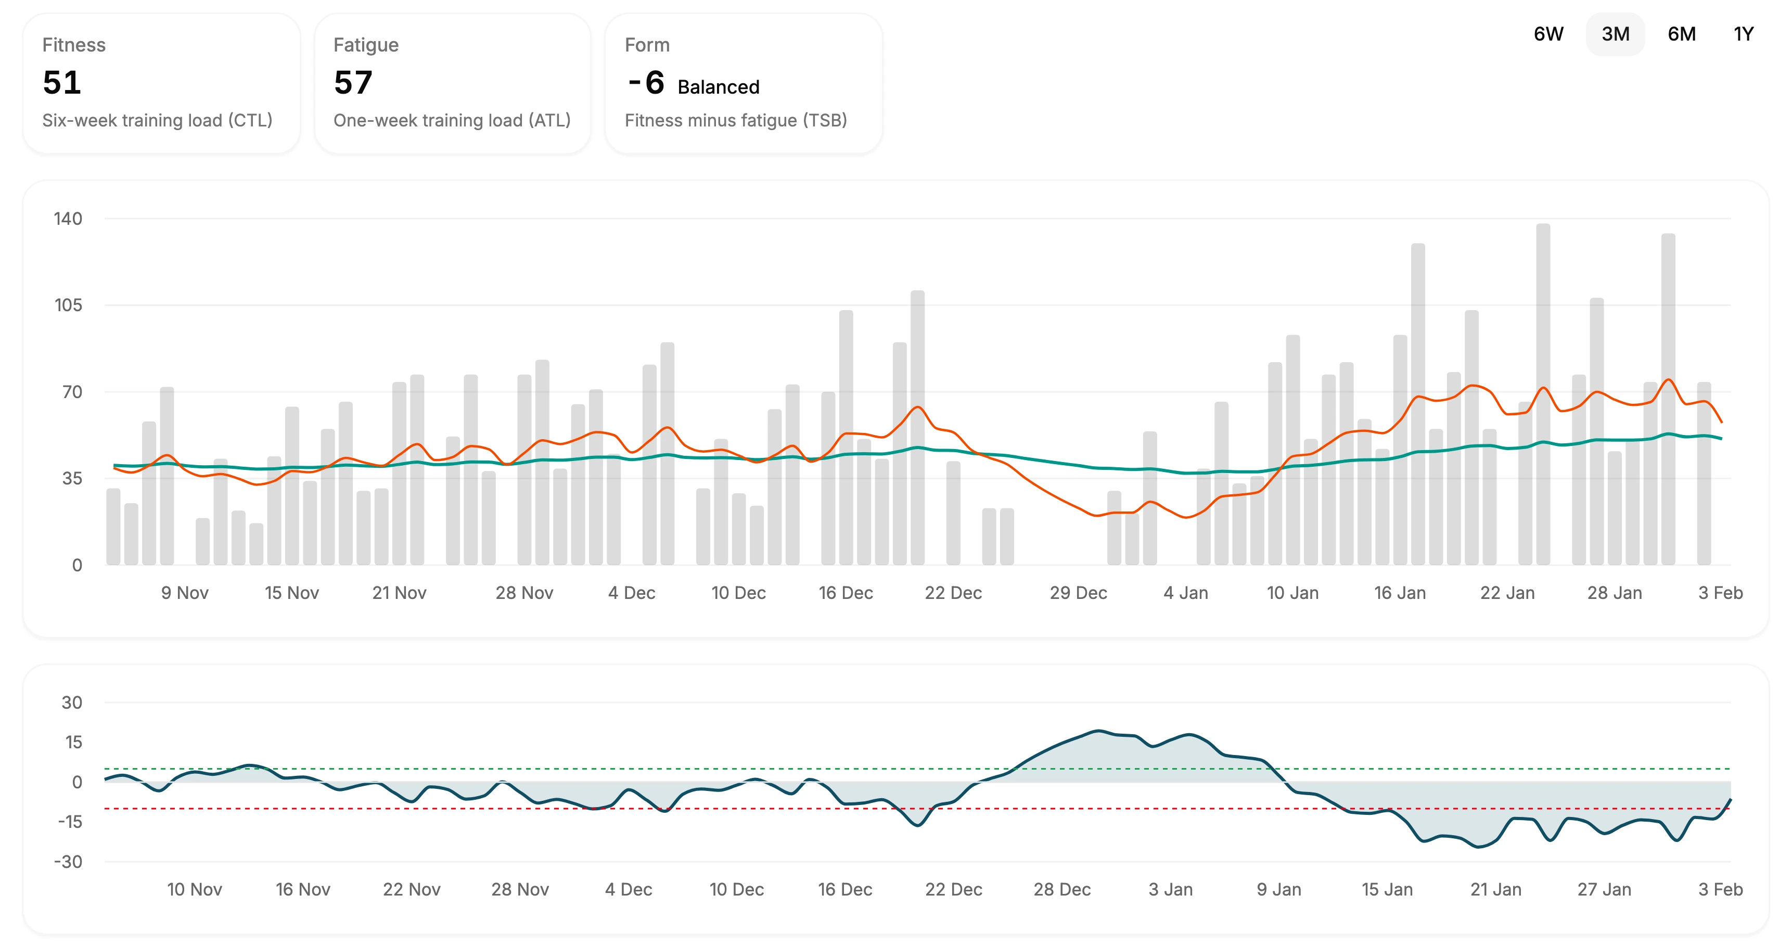Click the 9 Jan label in form chart
Screen dimensions: 1792x946
point(1278,889)
